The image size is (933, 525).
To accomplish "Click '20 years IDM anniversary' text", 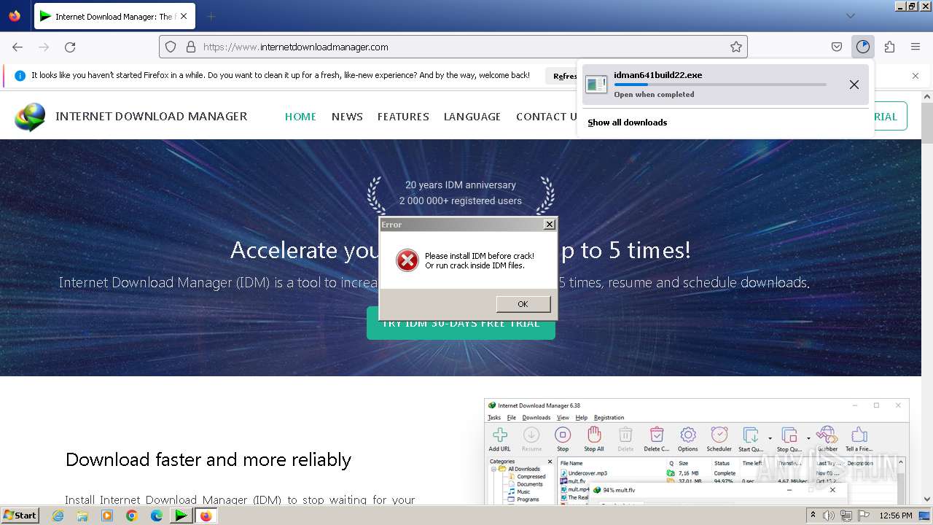I will pos(461,185).
